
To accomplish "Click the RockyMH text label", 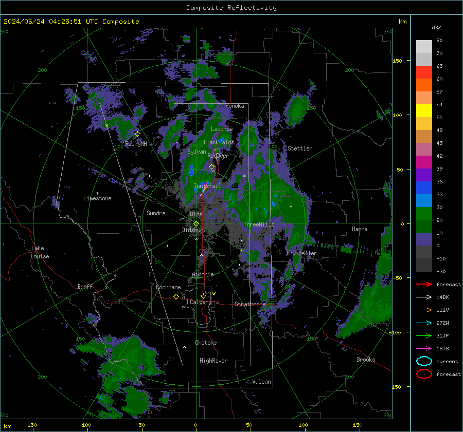I will 136,144.
